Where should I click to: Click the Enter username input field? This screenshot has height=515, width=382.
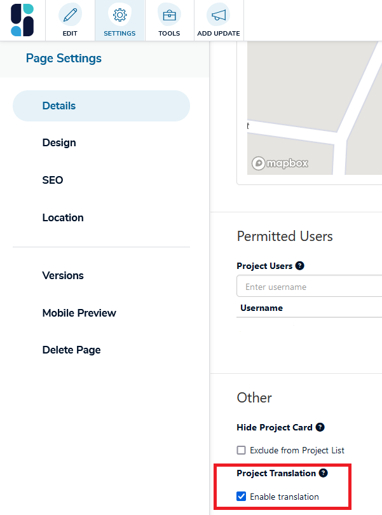[x=311, y=286]
